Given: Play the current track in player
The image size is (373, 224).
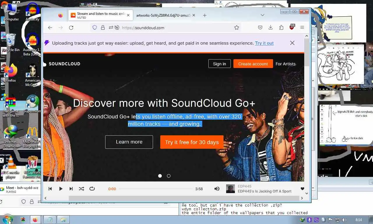Looking at the screenshot, I should 61,189.
